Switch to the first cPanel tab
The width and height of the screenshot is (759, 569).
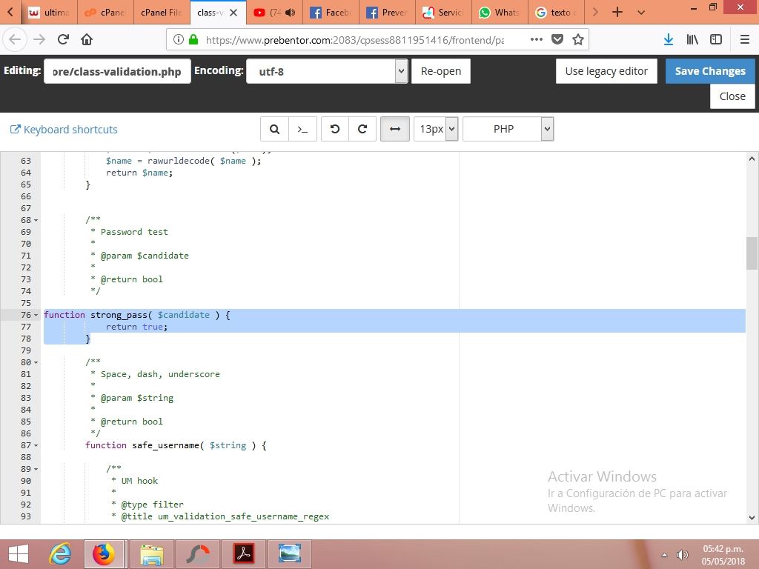(x=105, y=12)
